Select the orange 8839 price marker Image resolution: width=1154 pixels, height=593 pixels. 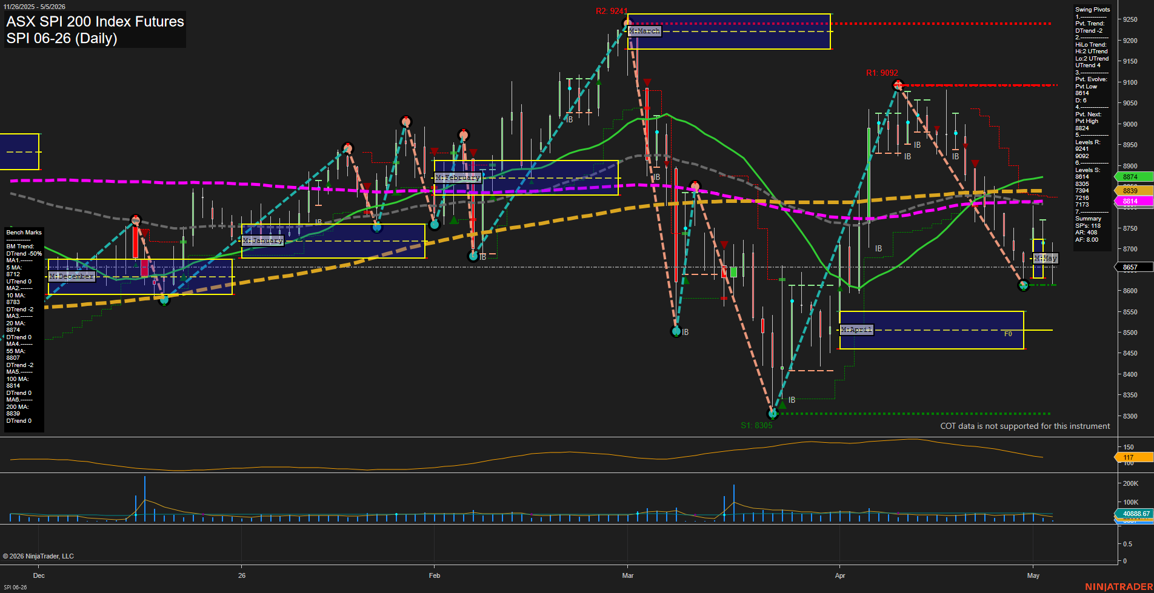(1133, 191)
